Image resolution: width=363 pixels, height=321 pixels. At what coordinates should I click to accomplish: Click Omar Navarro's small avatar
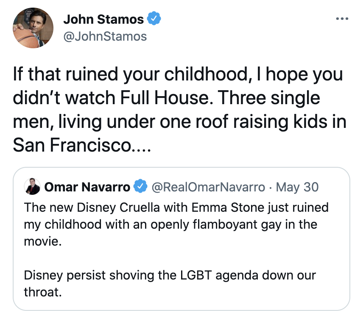coord(32,186)
